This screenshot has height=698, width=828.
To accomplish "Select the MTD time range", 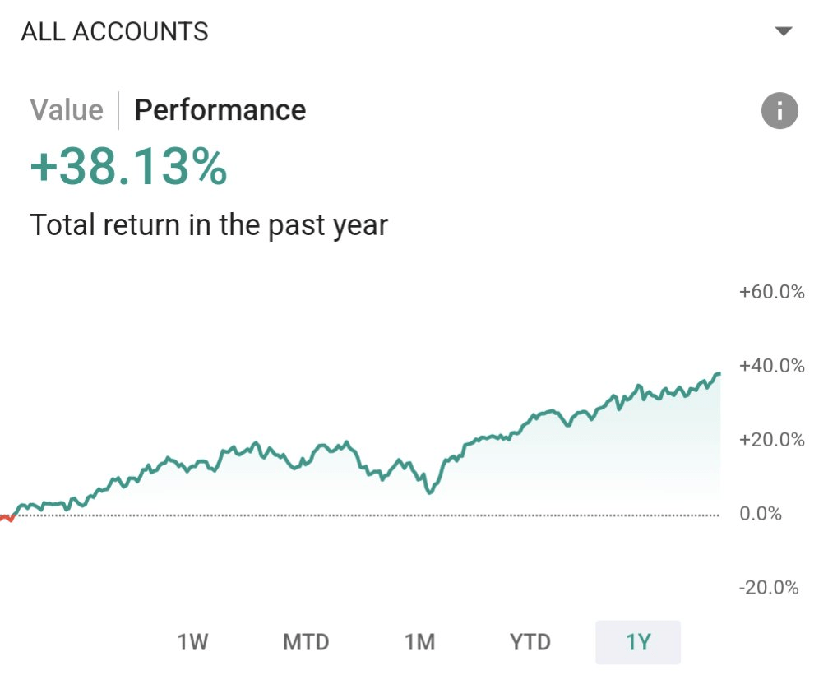I will 306,642.
